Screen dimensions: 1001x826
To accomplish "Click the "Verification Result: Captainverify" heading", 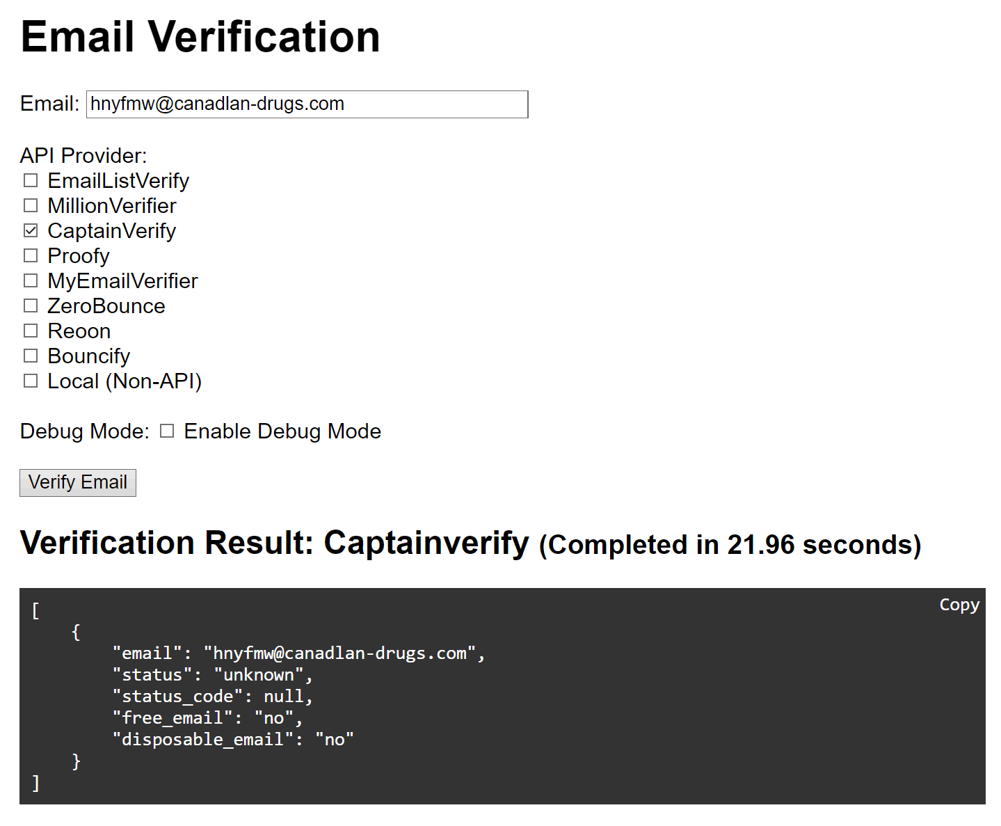I will pos(275,543).
